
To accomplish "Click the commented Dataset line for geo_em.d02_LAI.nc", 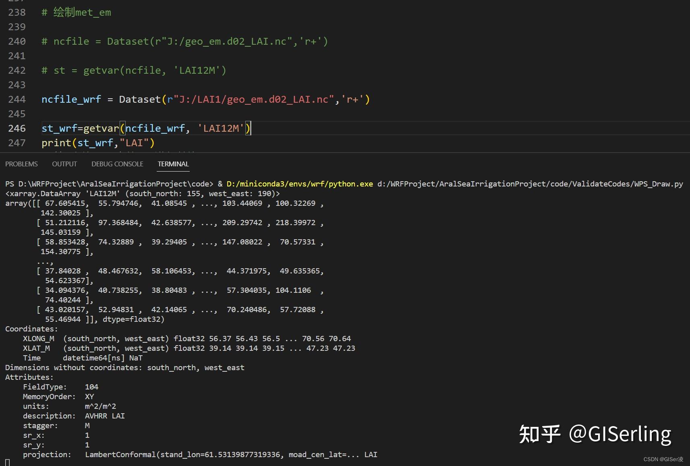I will [x=184, y=41].
